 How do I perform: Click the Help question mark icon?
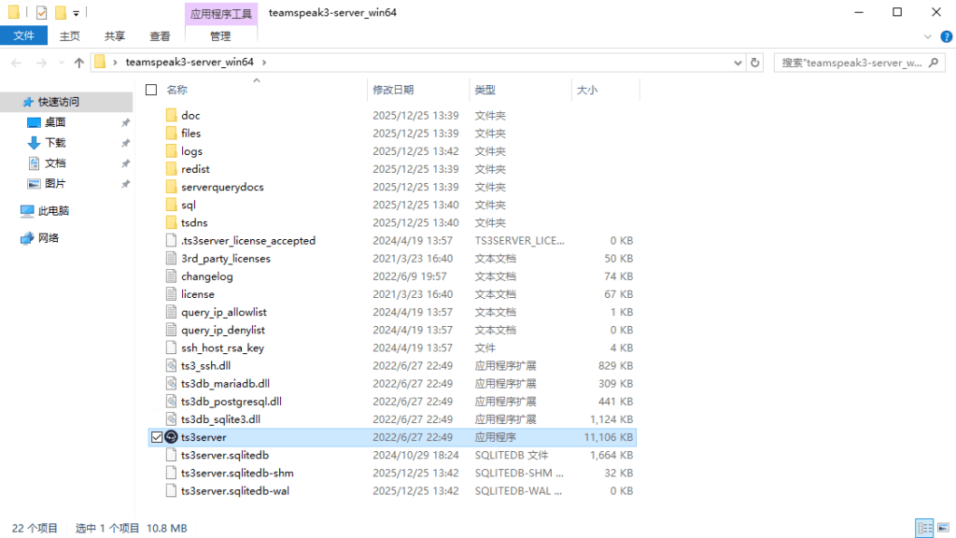(947, 35)
